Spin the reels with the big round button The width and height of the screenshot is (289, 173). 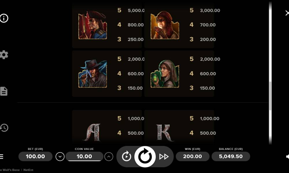145,157
